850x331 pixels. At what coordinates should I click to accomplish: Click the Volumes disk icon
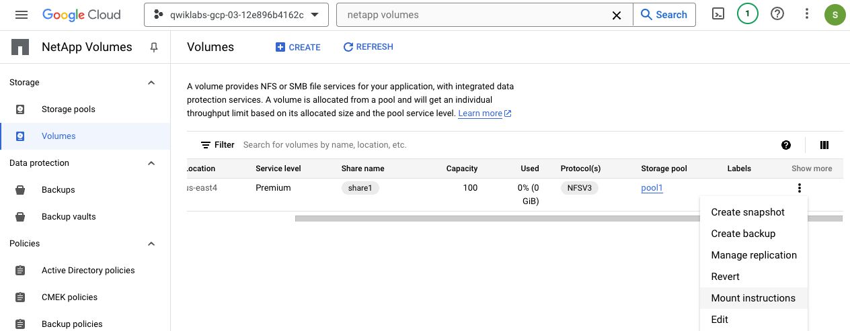pyautogui.click(x=20, y=136)
